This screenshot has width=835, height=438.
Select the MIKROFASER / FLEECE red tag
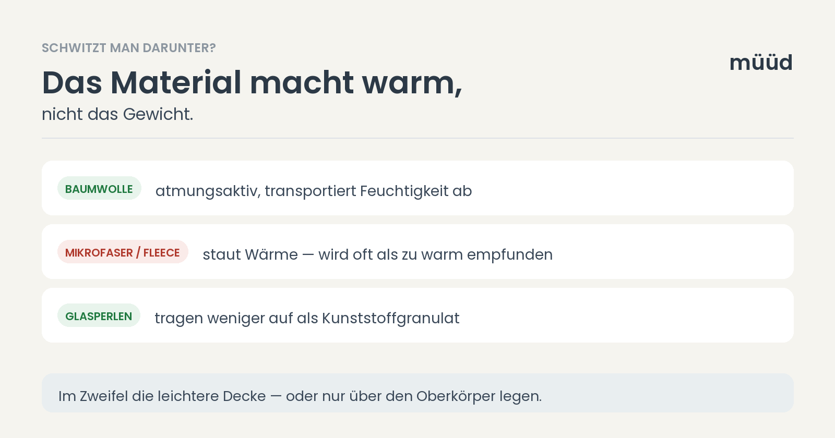[123, 252]
